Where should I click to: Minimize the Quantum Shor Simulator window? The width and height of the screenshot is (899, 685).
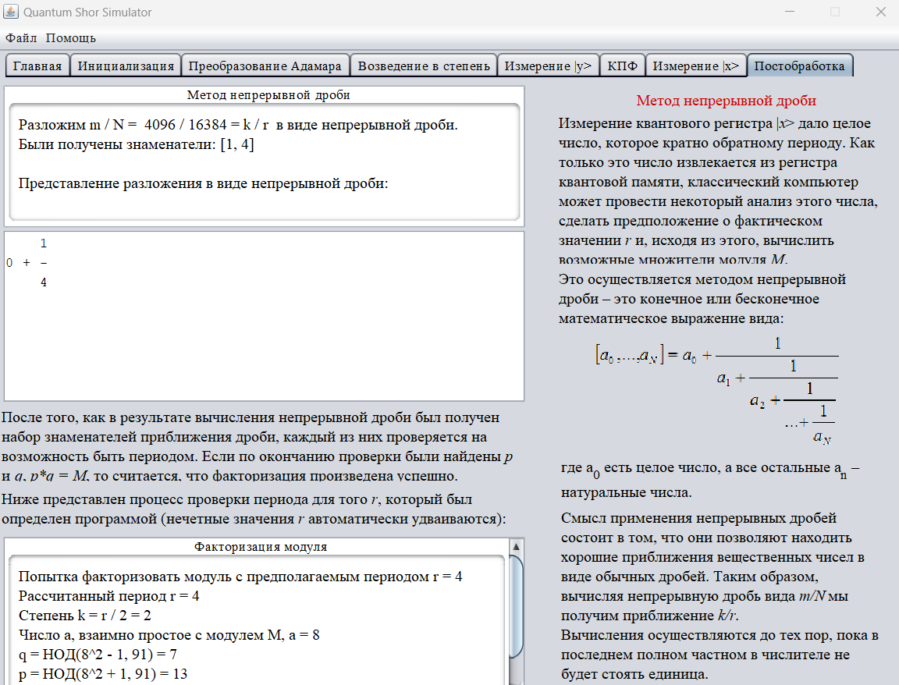(x=790, y=12)
